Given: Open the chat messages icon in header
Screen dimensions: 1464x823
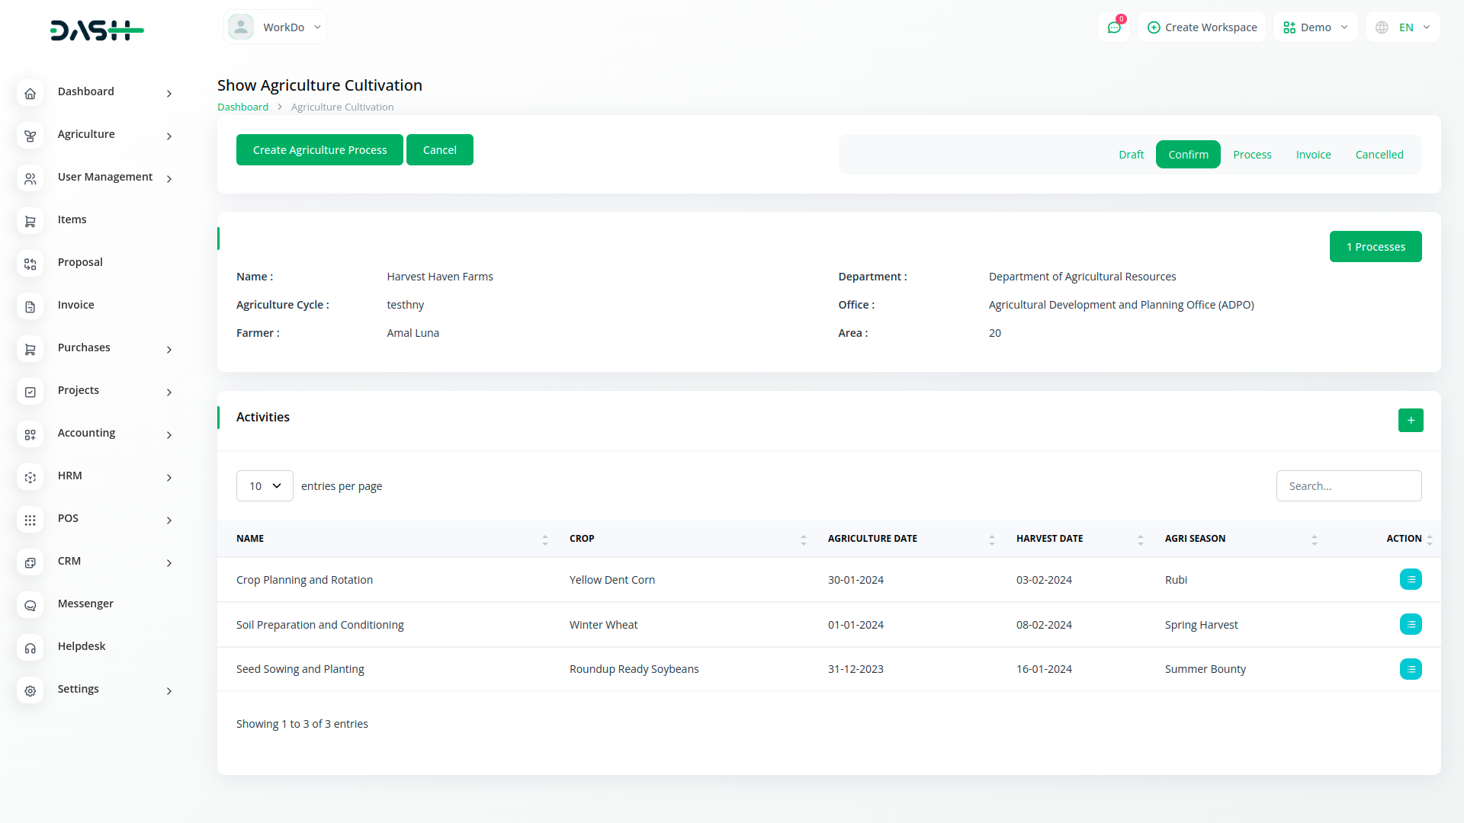Looking at the screenshot, I should coord(1114,27).
